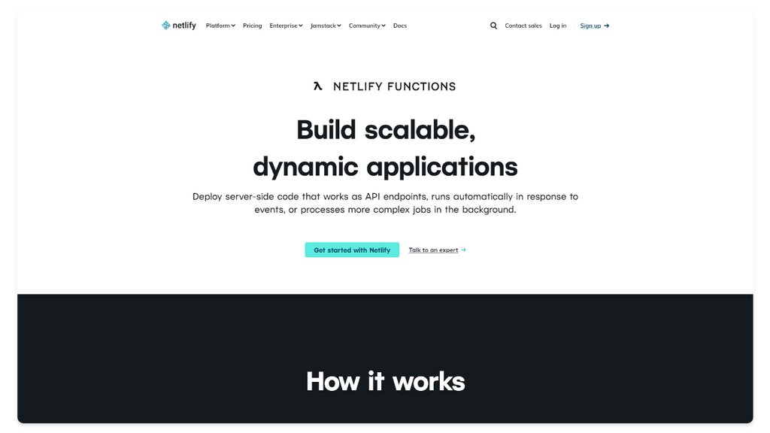
Task: Open the search magnifier icon
Action: point(493,26)
